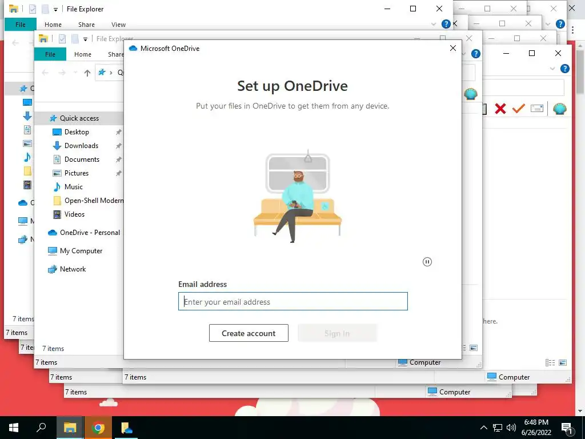Image resolution: width=585 pixels, height=439 pixels.
Task: Select Network in navigation pane
Action: (73, 269)
